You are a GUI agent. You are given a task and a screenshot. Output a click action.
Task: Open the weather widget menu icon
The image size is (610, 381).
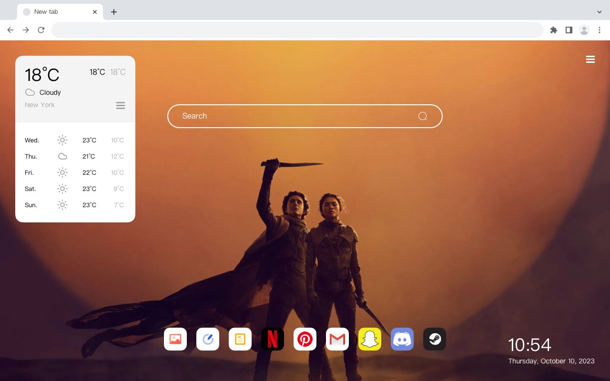121,105
